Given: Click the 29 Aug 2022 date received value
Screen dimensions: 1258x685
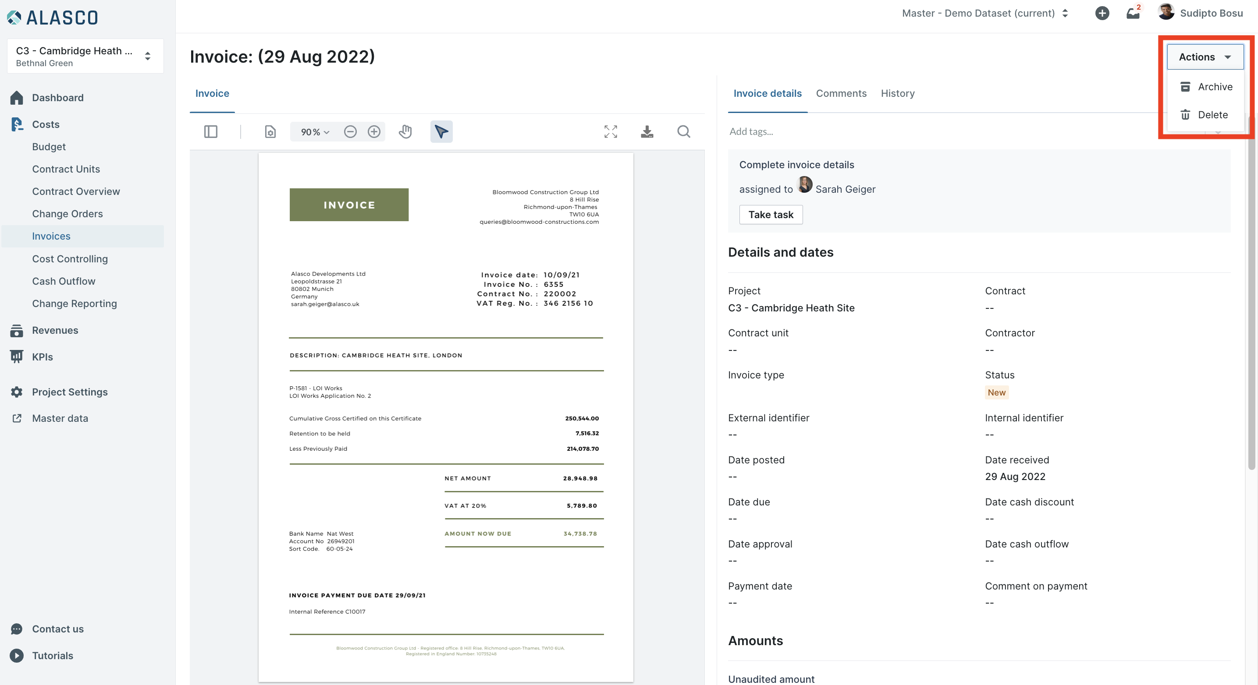Looking at the screenshot, I should pyautogui.click(x=1015, y=477).
